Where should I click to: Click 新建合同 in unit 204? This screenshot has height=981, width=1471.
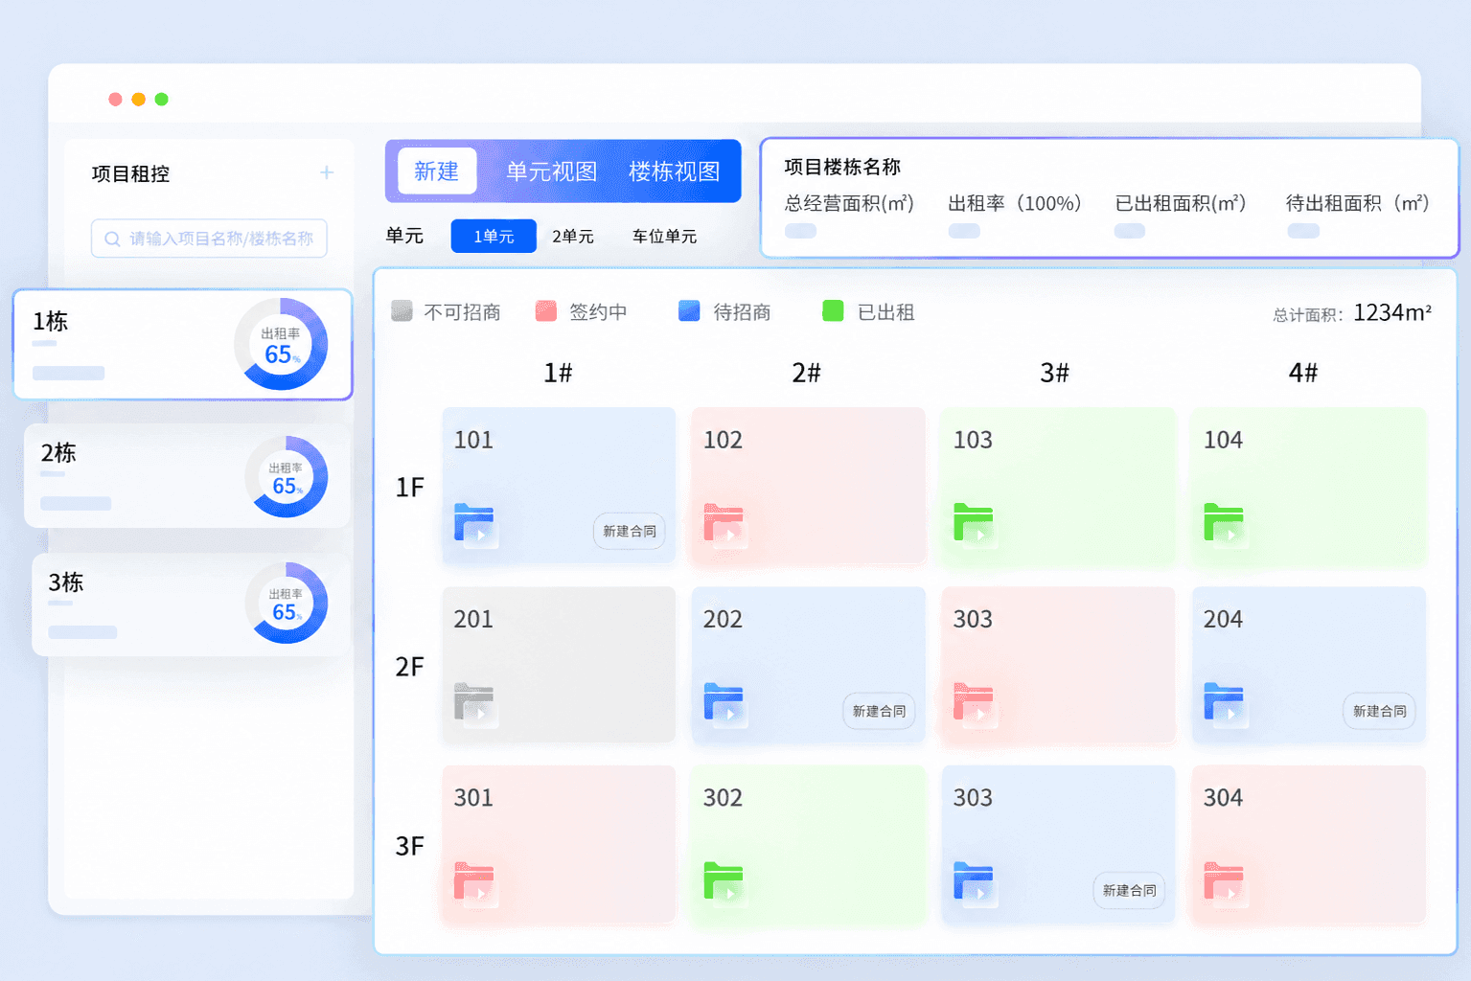pos(1379,711)
